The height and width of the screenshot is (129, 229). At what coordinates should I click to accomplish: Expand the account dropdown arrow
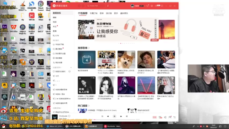pyautogui.click(x=145, y=6)
